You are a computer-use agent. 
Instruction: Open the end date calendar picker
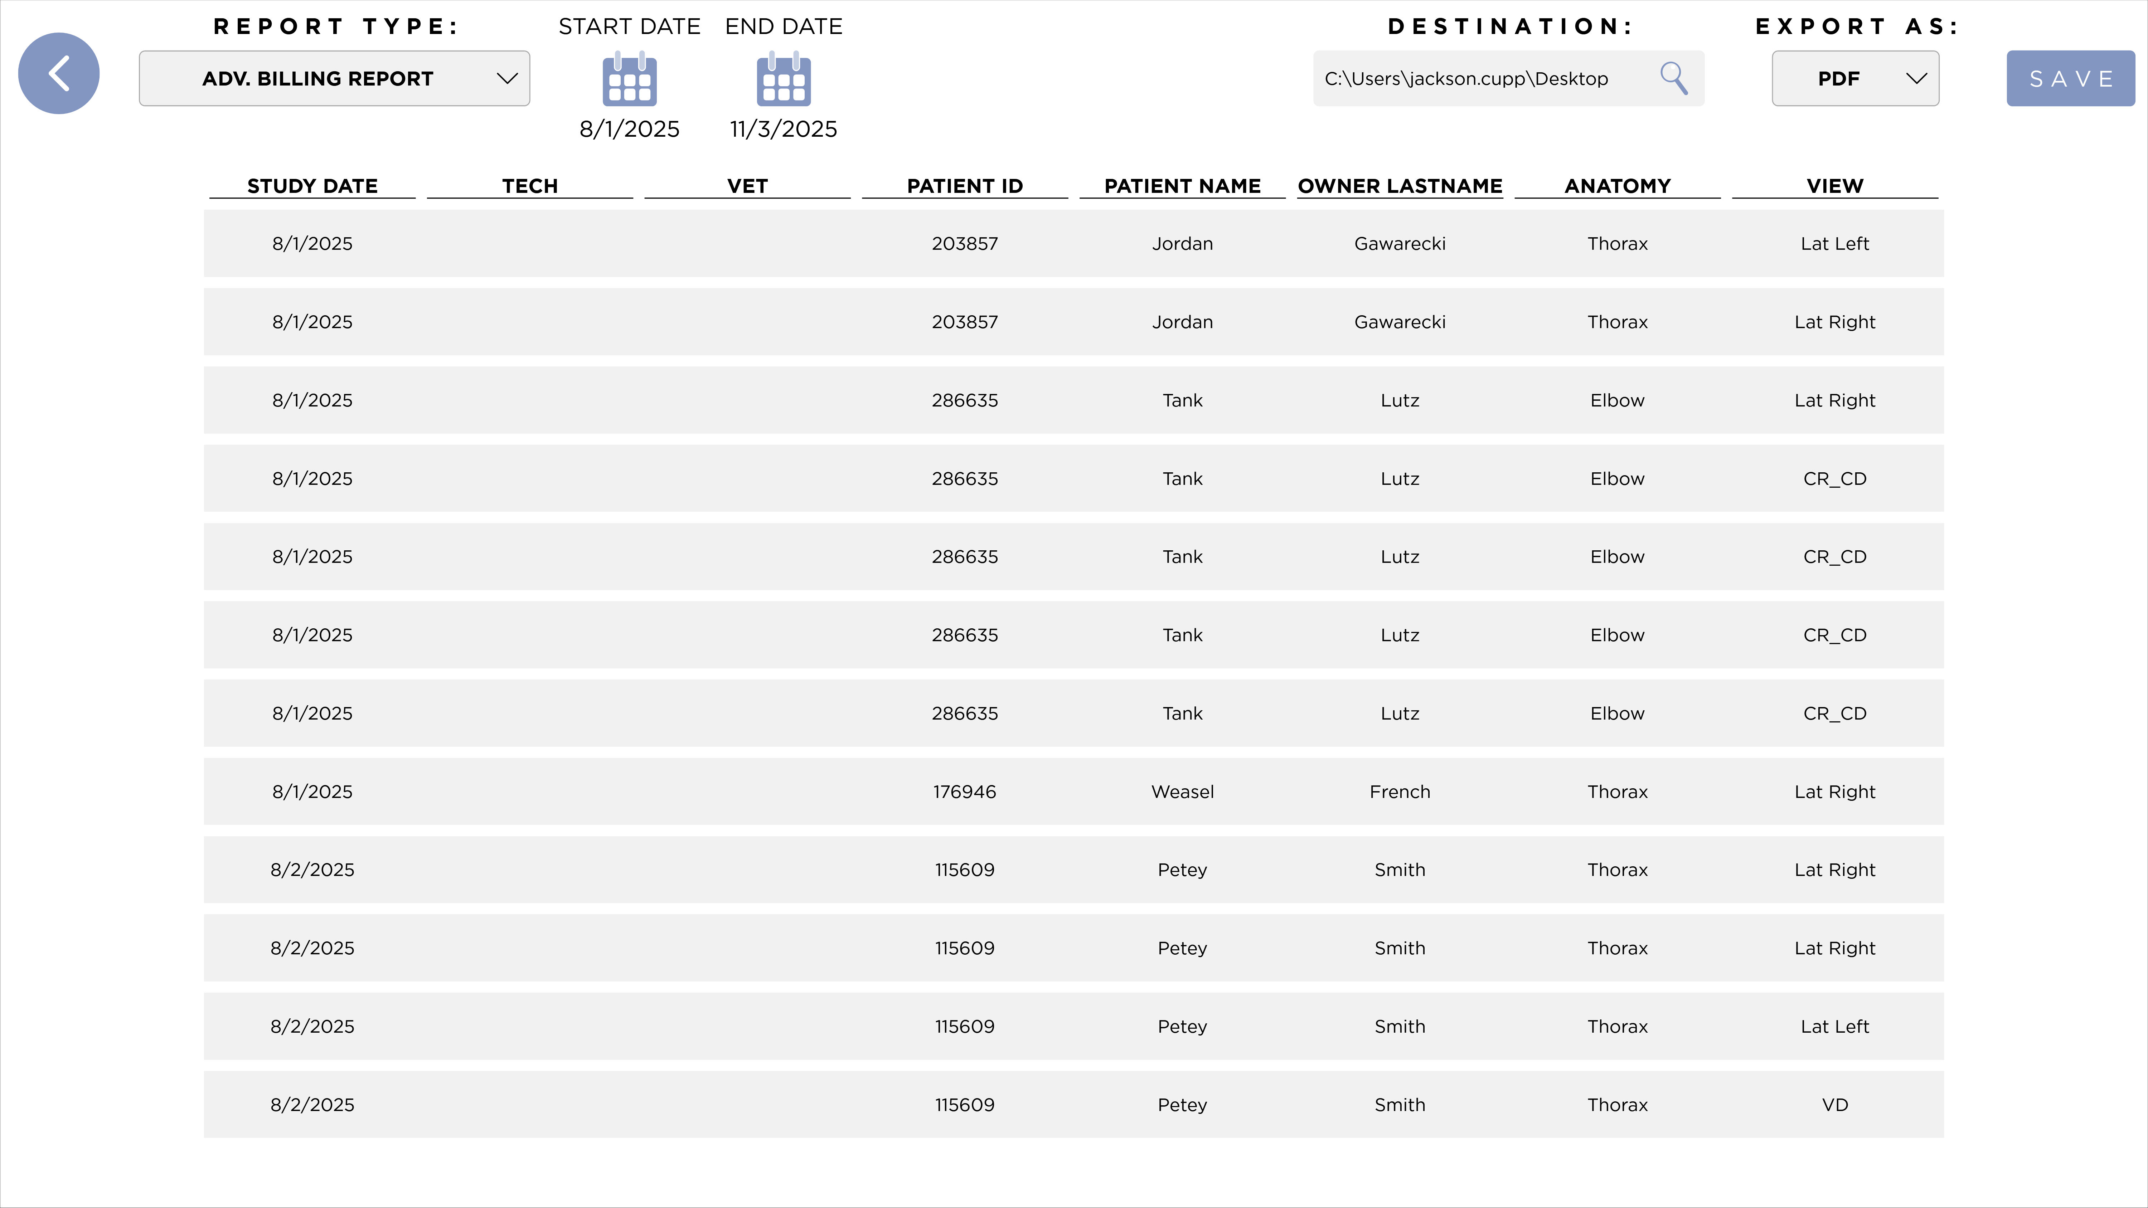pos(783,79)
